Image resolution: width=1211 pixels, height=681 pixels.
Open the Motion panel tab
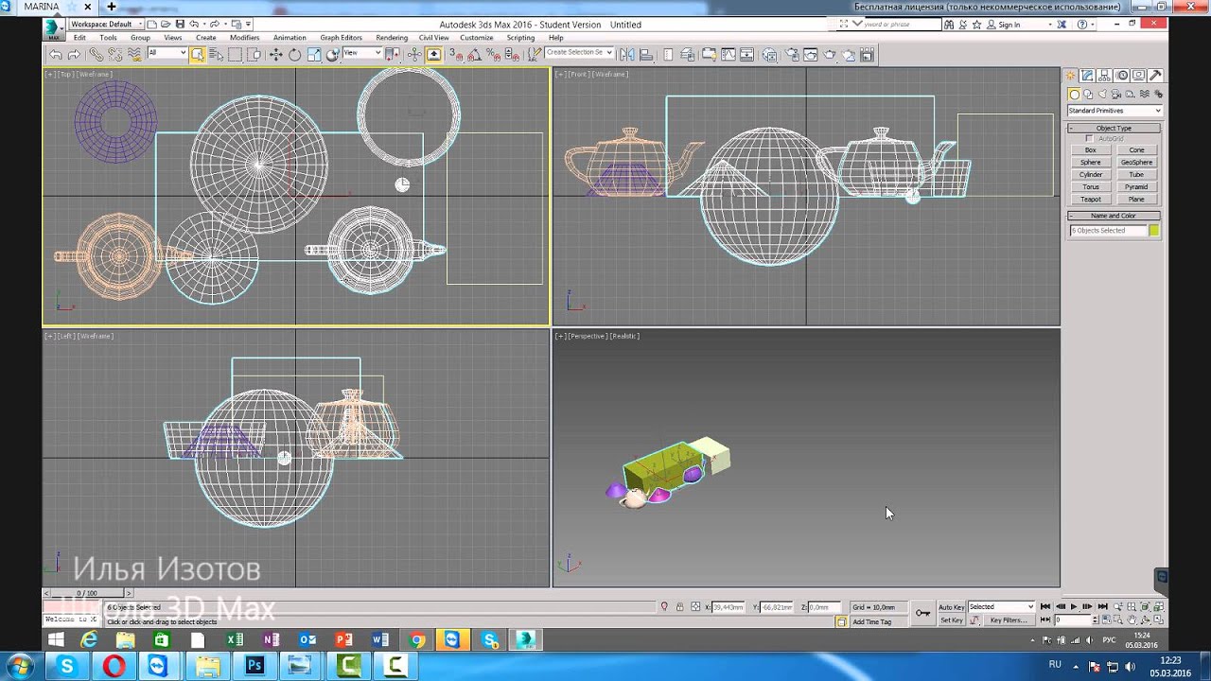[x=1122, y=75]
